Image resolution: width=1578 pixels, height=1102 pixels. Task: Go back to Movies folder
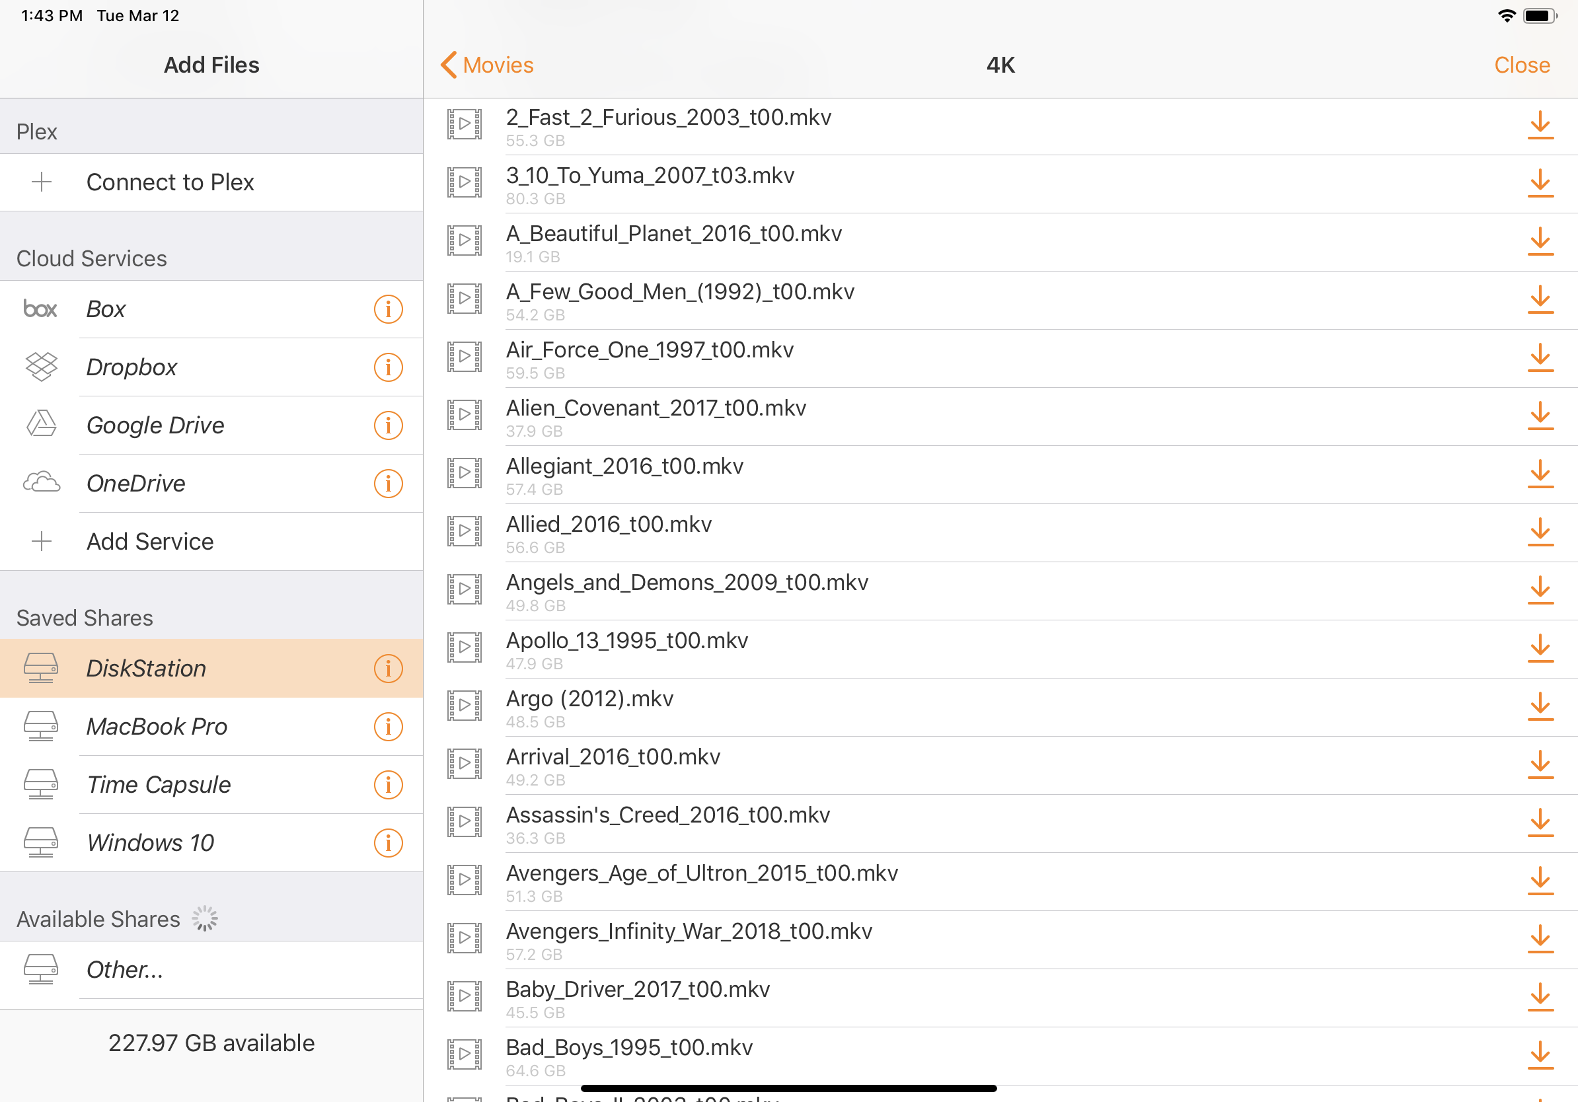pyautogui.click(x=486, y=65)
